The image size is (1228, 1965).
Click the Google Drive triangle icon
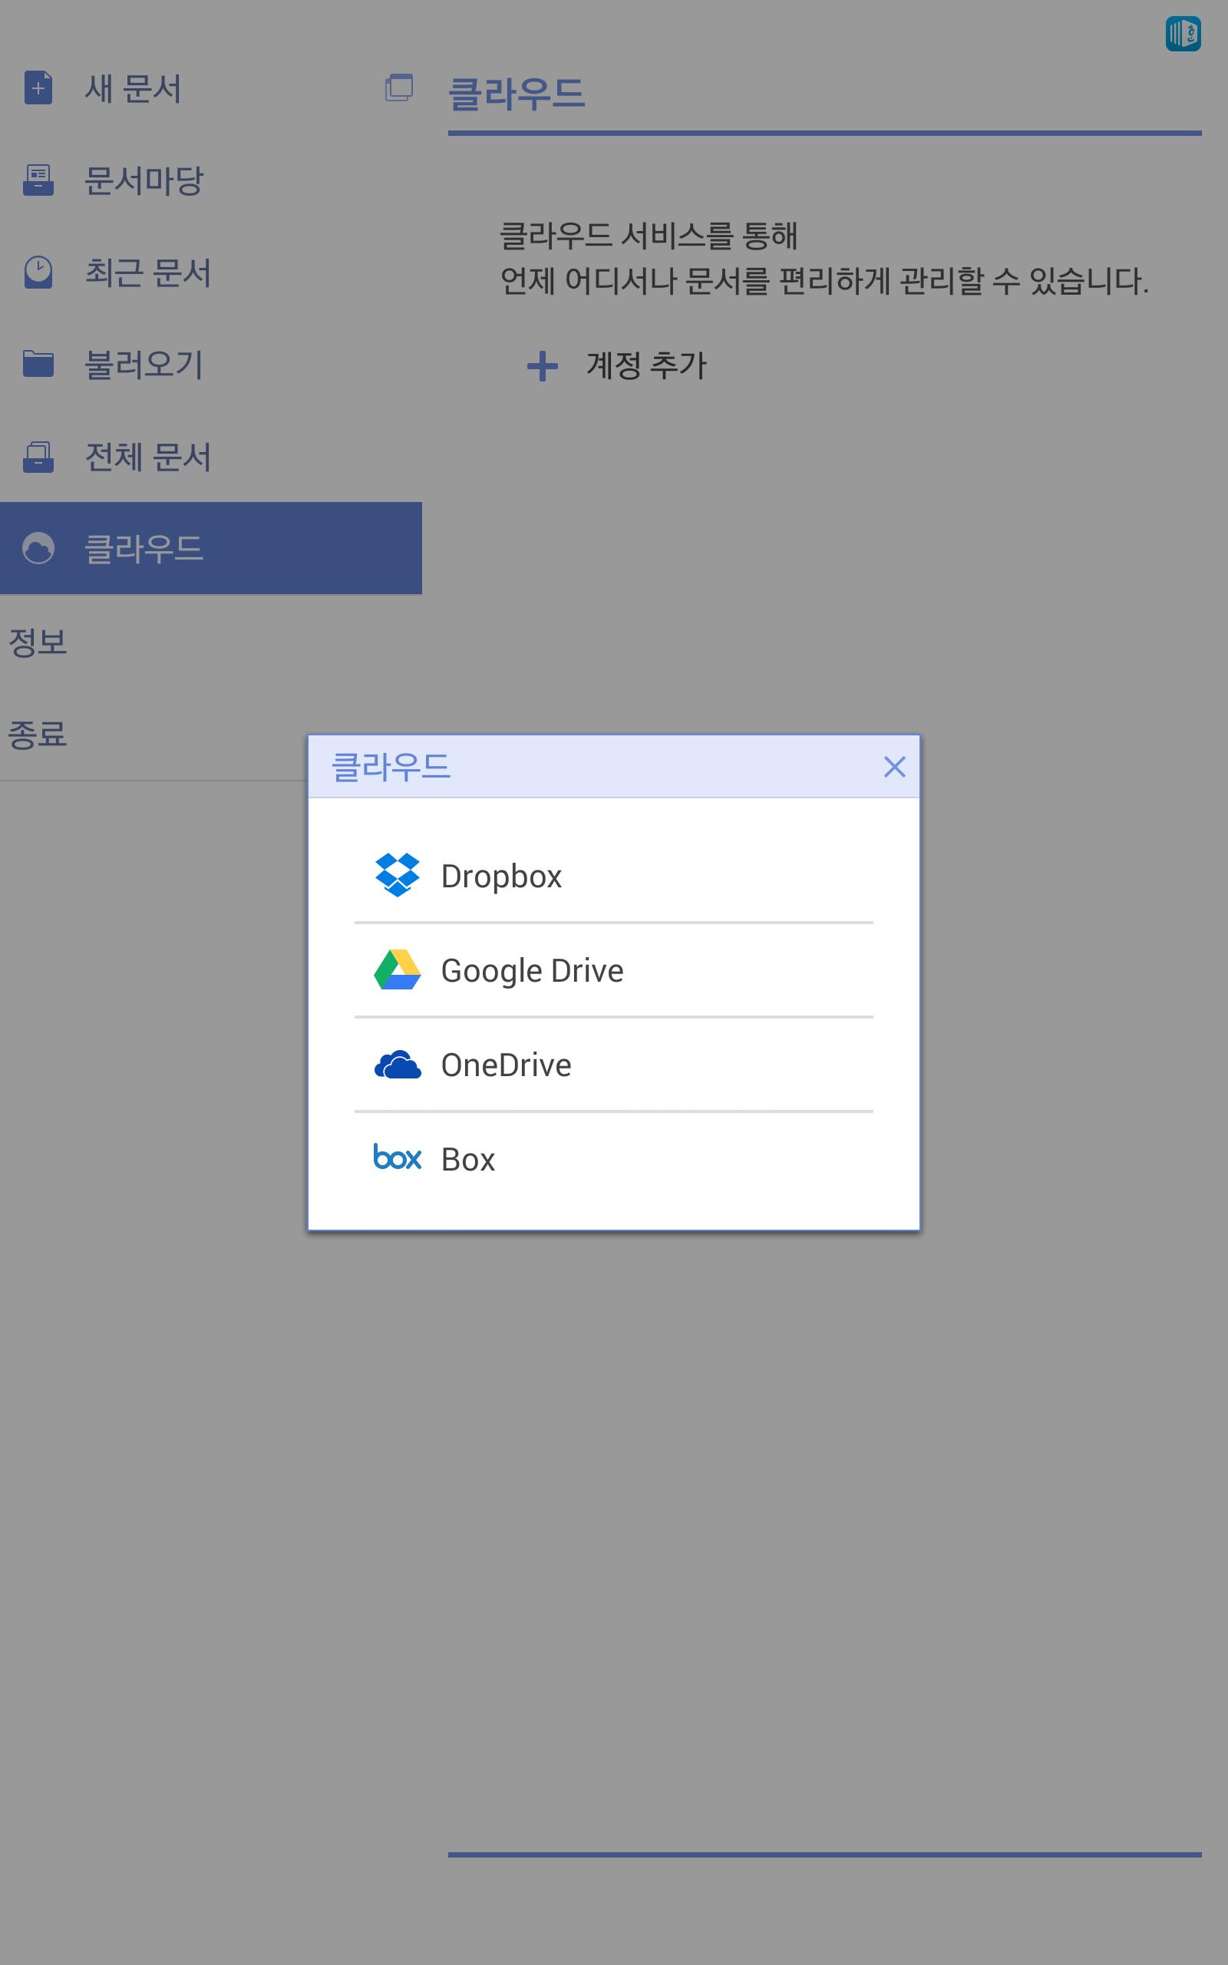pos(397,969)
